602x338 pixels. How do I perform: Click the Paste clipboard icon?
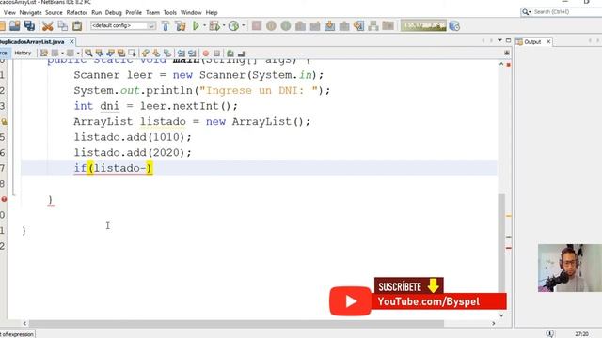pos(77,25)
